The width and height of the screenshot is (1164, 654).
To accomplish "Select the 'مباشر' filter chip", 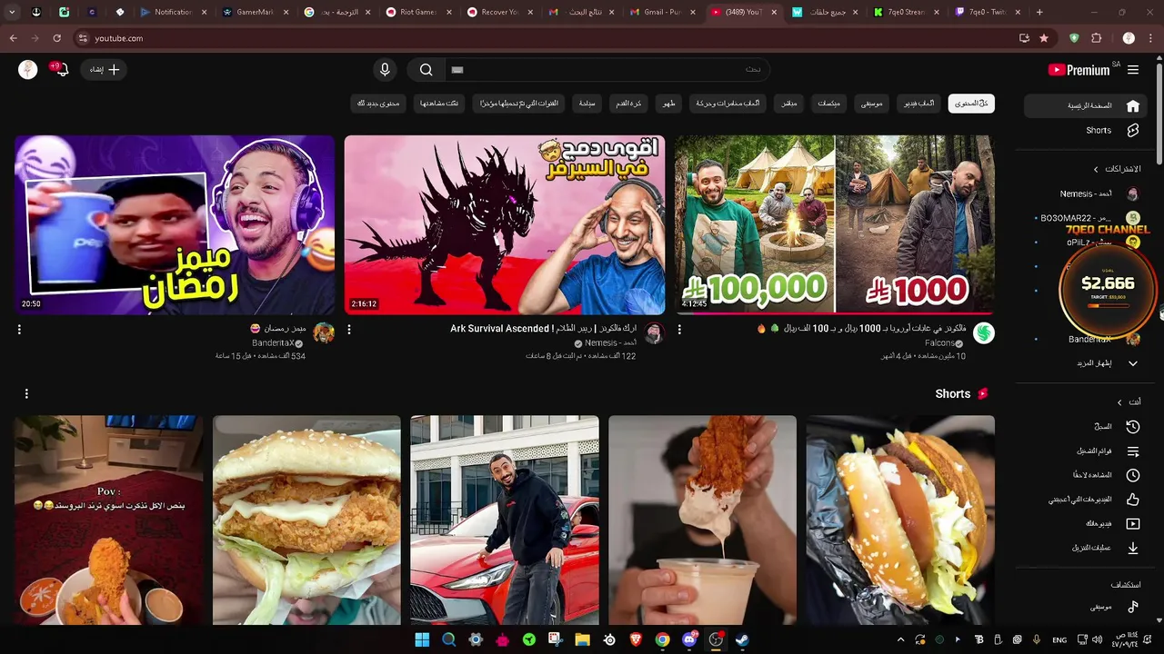I will click(789, 104).
